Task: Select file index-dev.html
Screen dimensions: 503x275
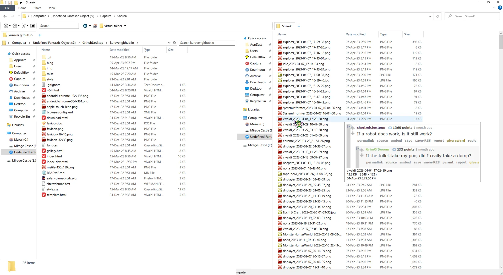Action: tap(57, 162)
